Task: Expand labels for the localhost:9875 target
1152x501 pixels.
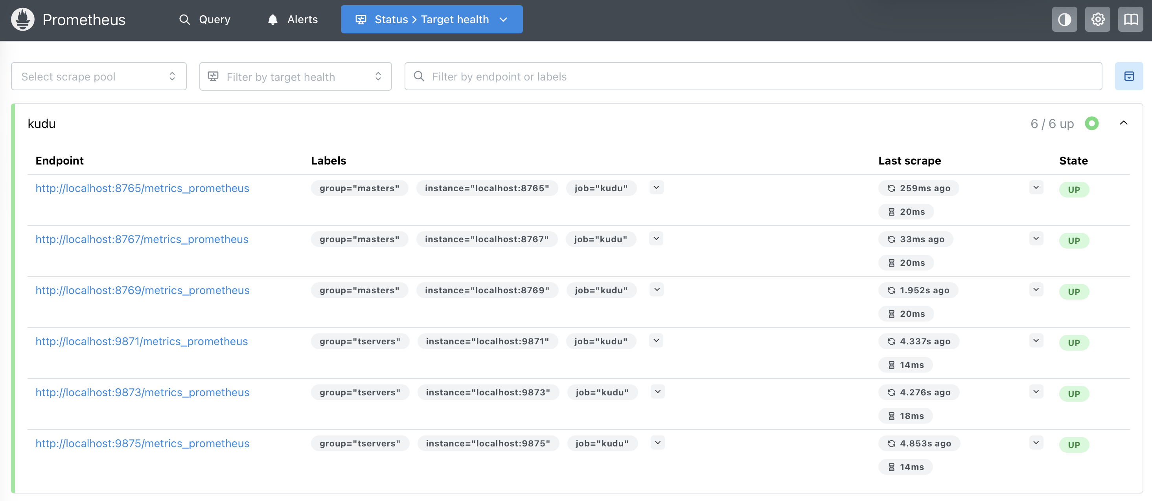Action: point(657,442)
